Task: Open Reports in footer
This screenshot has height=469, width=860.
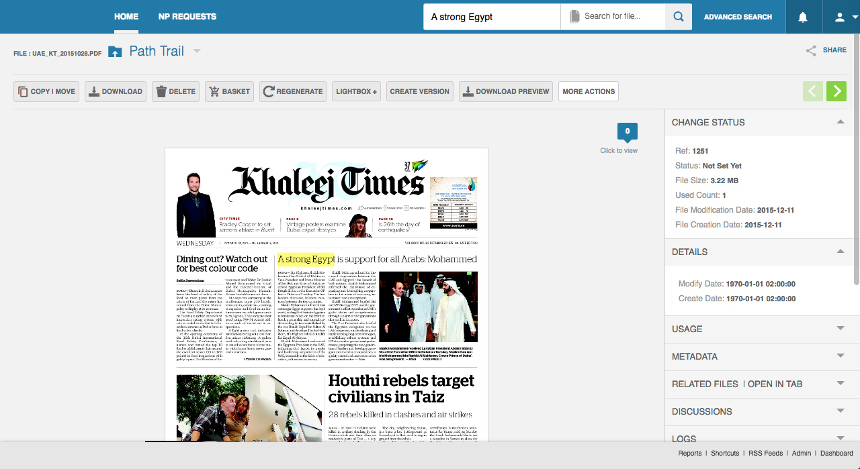Action: pos(690,454)
